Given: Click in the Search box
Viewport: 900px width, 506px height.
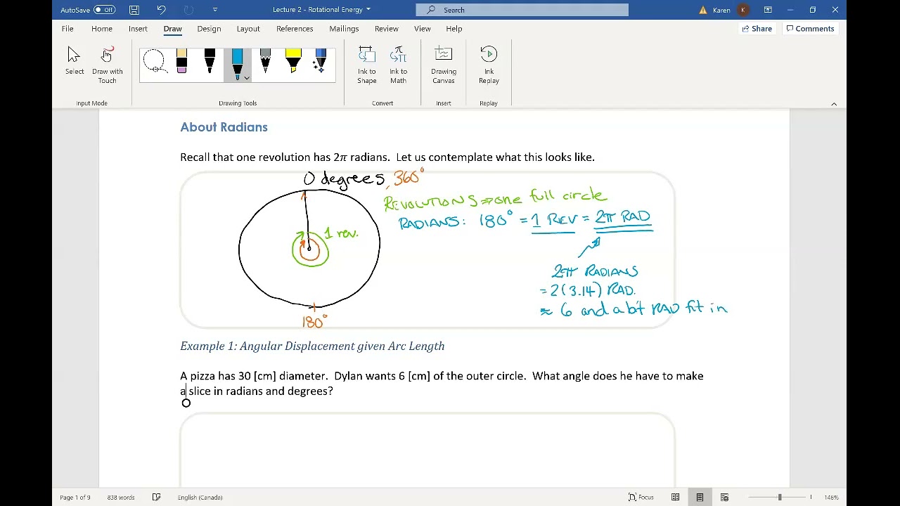Looking at the screenshot, I should click(x=522, y=10).
